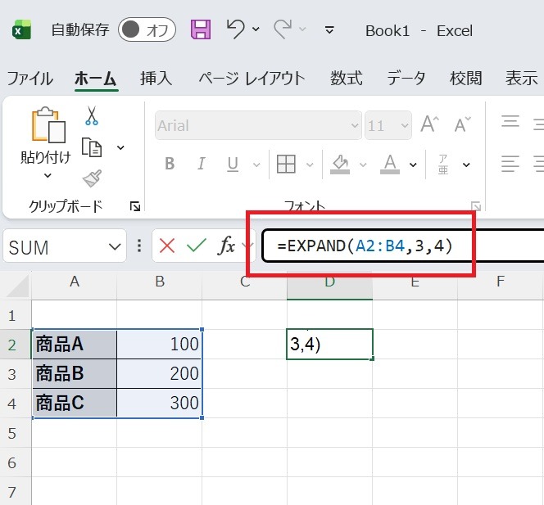The image size is (544, 505).
Task: Click the 貼り付け paste icon
Action: [48, 124]
